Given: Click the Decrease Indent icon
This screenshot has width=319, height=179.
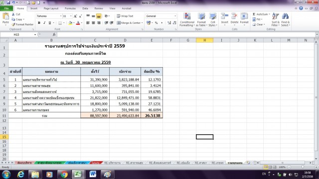Looking at the screenshot, I should pyautogui.click(x=106, y=23).
